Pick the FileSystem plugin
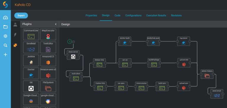 (x=48, y=87)
